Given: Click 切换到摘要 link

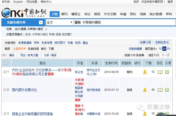Looking at the screenshot, I should (135, 49).
